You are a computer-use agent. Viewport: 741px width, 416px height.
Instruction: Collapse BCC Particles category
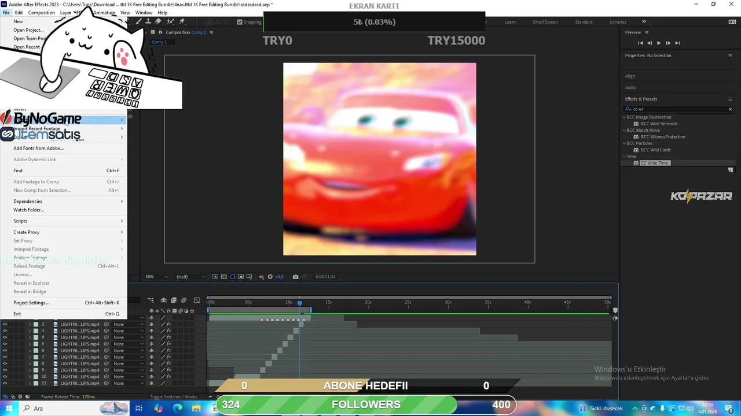625,143
